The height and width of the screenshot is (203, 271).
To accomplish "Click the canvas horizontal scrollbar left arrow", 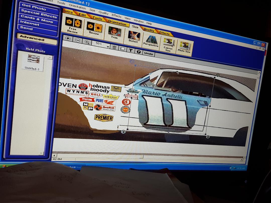I will (54, 156).
